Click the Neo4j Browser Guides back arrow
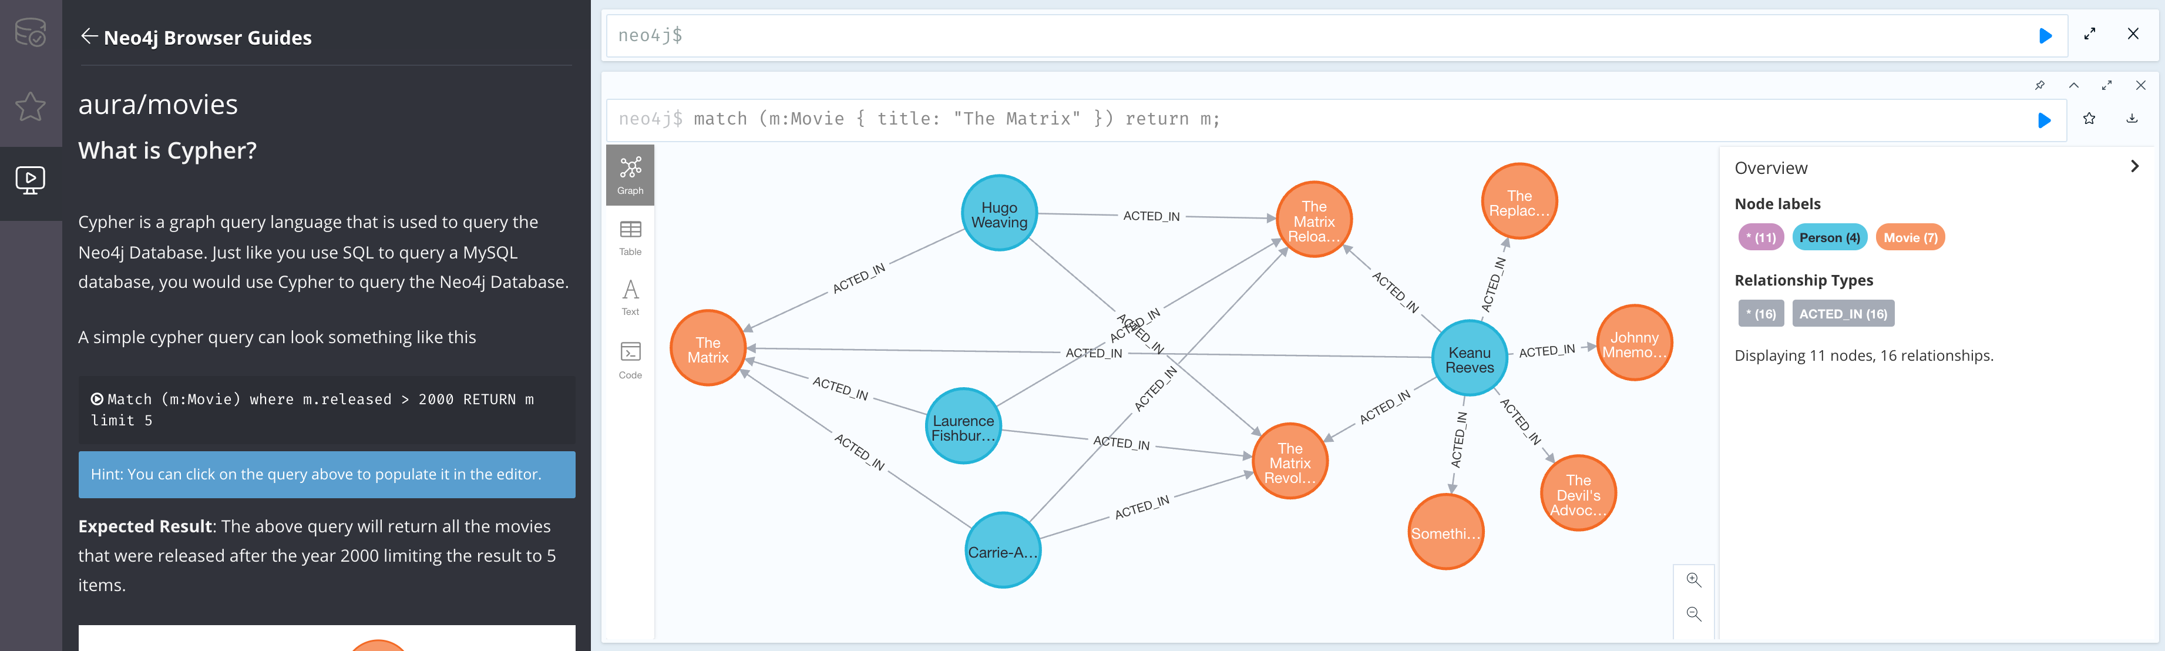 [x=87, y=36]
